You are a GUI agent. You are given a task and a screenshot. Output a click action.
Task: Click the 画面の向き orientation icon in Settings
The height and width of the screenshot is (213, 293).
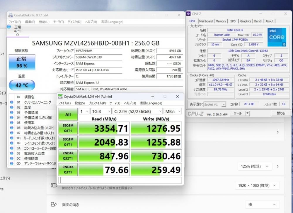pyautogui.click(x=54, y=204)
